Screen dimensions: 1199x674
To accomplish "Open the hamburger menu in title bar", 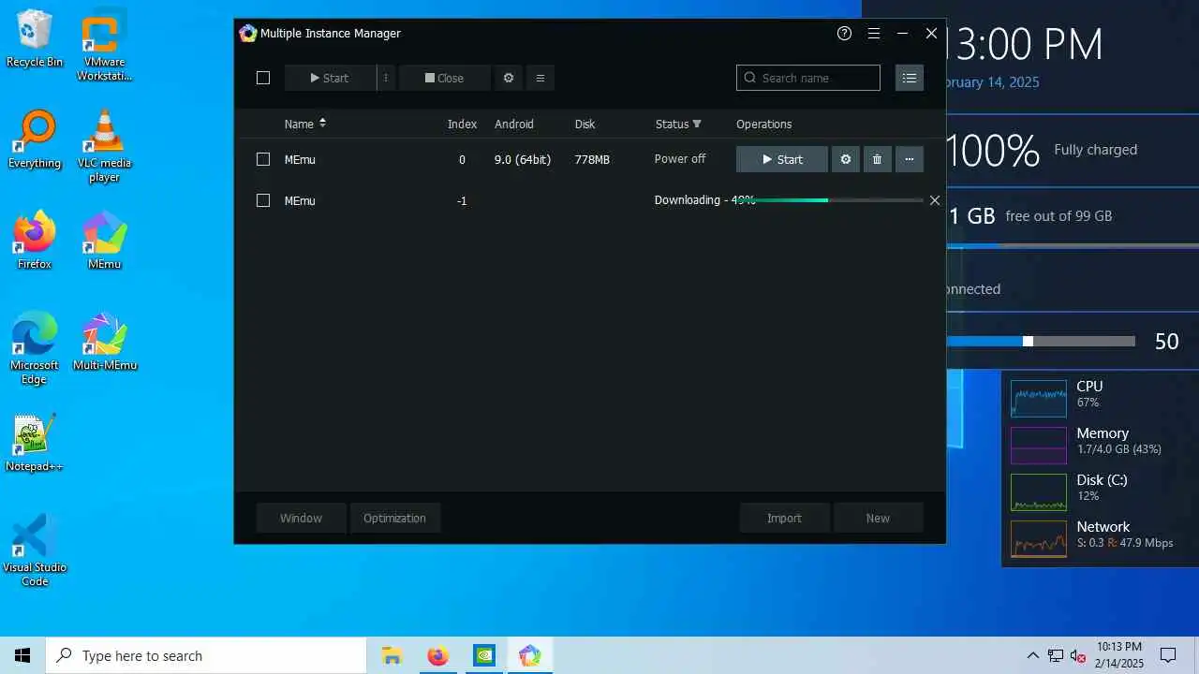I will pos(873,33).
